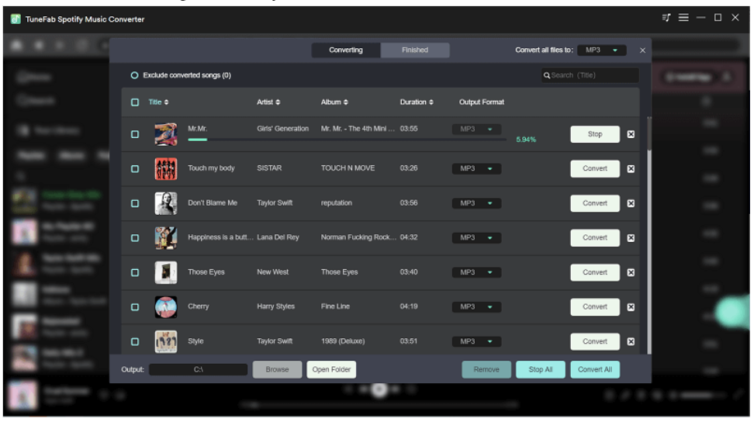Switch to the Converting tab
The height and width of the screenshot is (422, 754).
coord(346,50)
